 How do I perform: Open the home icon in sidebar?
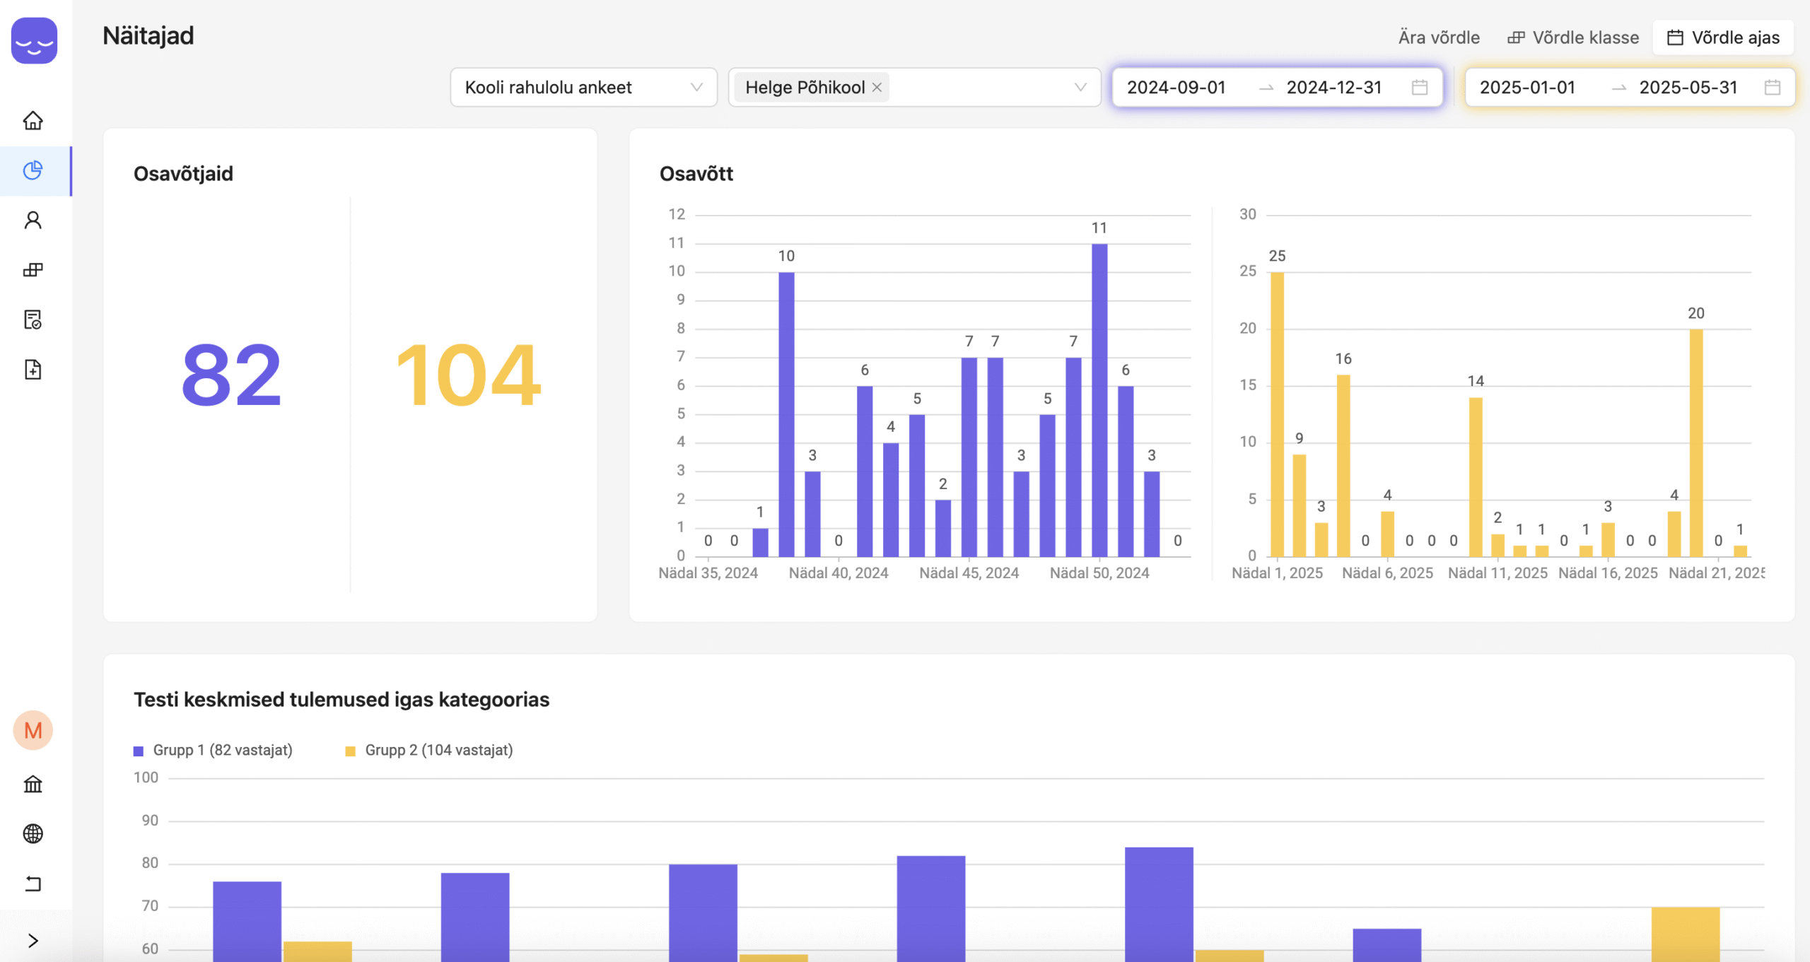tap(33, 121)
